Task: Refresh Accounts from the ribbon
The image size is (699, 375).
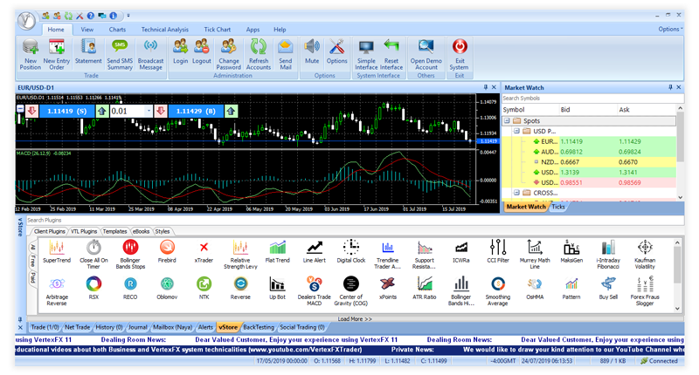Action: pos(259,54)
